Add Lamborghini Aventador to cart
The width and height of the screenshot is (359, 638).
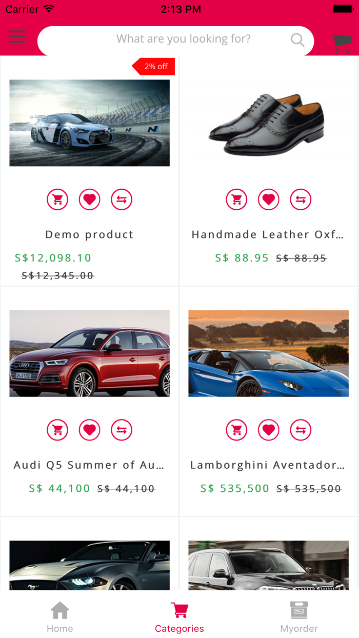[236, 430]
